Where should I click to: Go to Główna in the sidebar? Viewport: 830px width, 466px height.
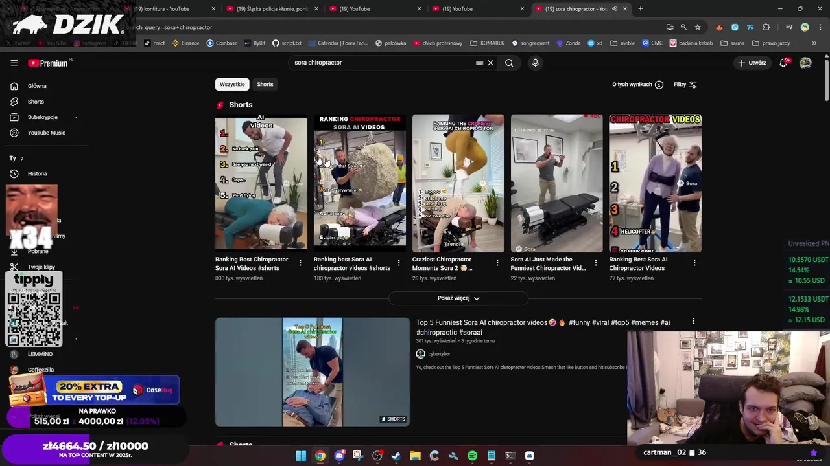tap(38, 86)
